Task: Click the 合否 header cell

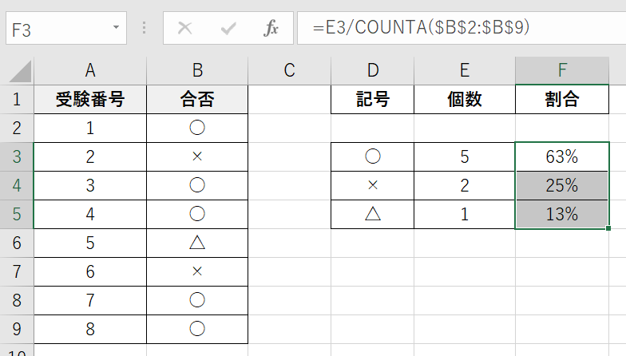Action: [x=197, y=100]
